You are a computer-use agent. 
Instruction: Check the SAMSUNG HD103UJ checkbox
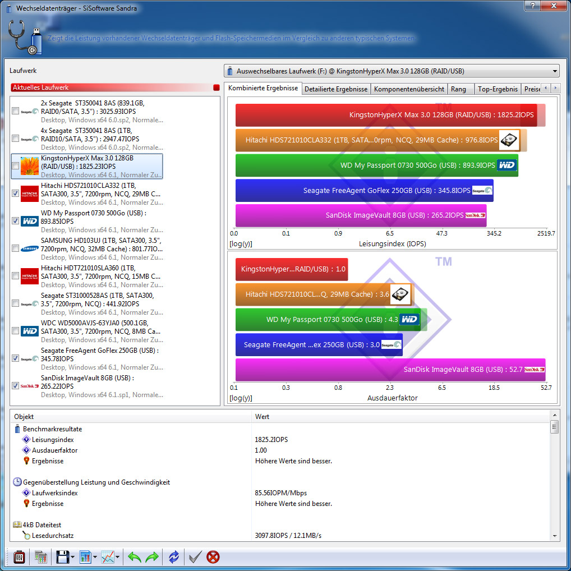pos(15,248)
